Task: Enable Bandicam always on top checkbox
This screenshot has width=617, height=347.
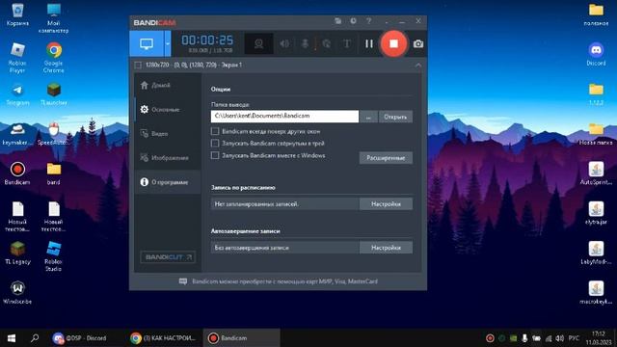Action: click(215, 131)
